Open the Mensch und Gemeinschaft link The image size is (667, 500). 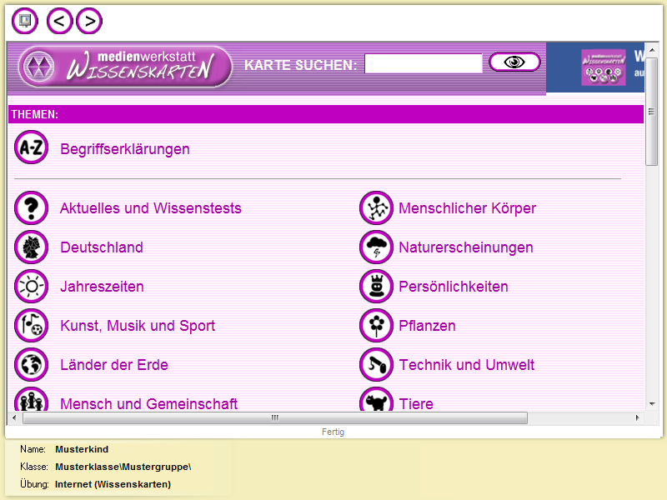[148, 404]
